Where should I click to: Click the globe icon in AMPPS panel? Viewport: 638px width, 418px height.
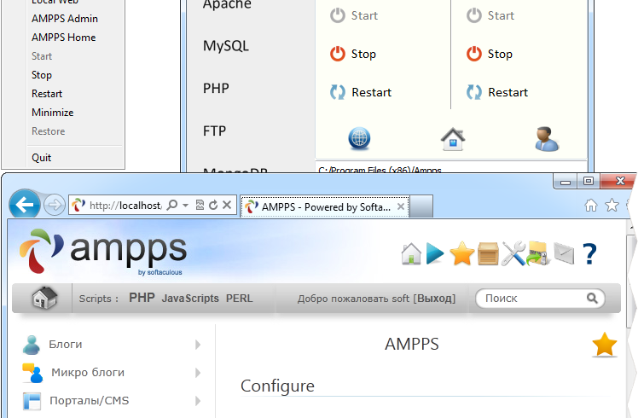coord(359,138)
